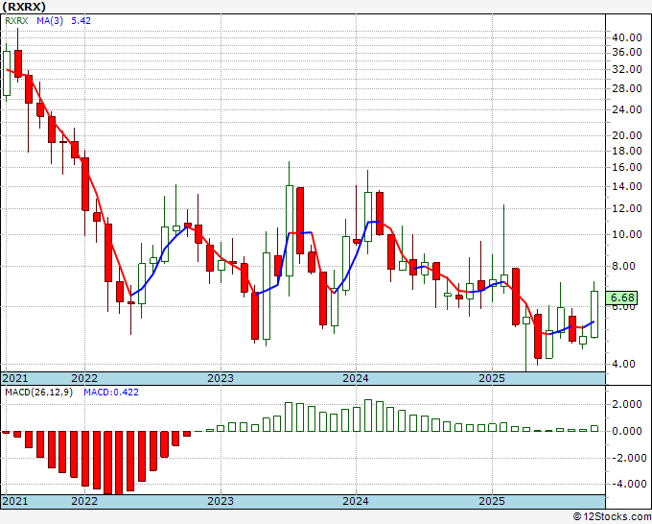Click the latest green candlestick near 6.68
Screen dimensions: 652x524
pyautogui.click(x=594, y=314)
